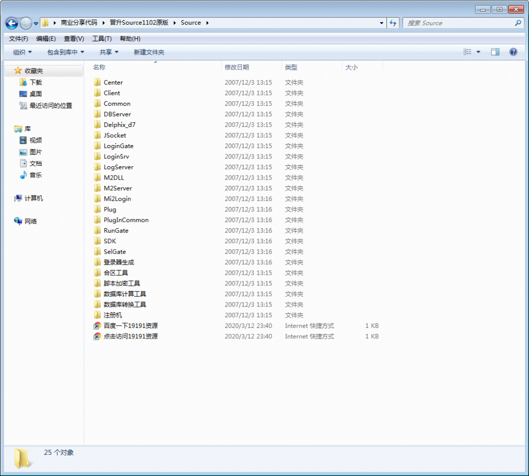Click 商业分享代码 in the address breadcrumb
Viewport: 529px width, 476px height.
click(x=79, y=23)
